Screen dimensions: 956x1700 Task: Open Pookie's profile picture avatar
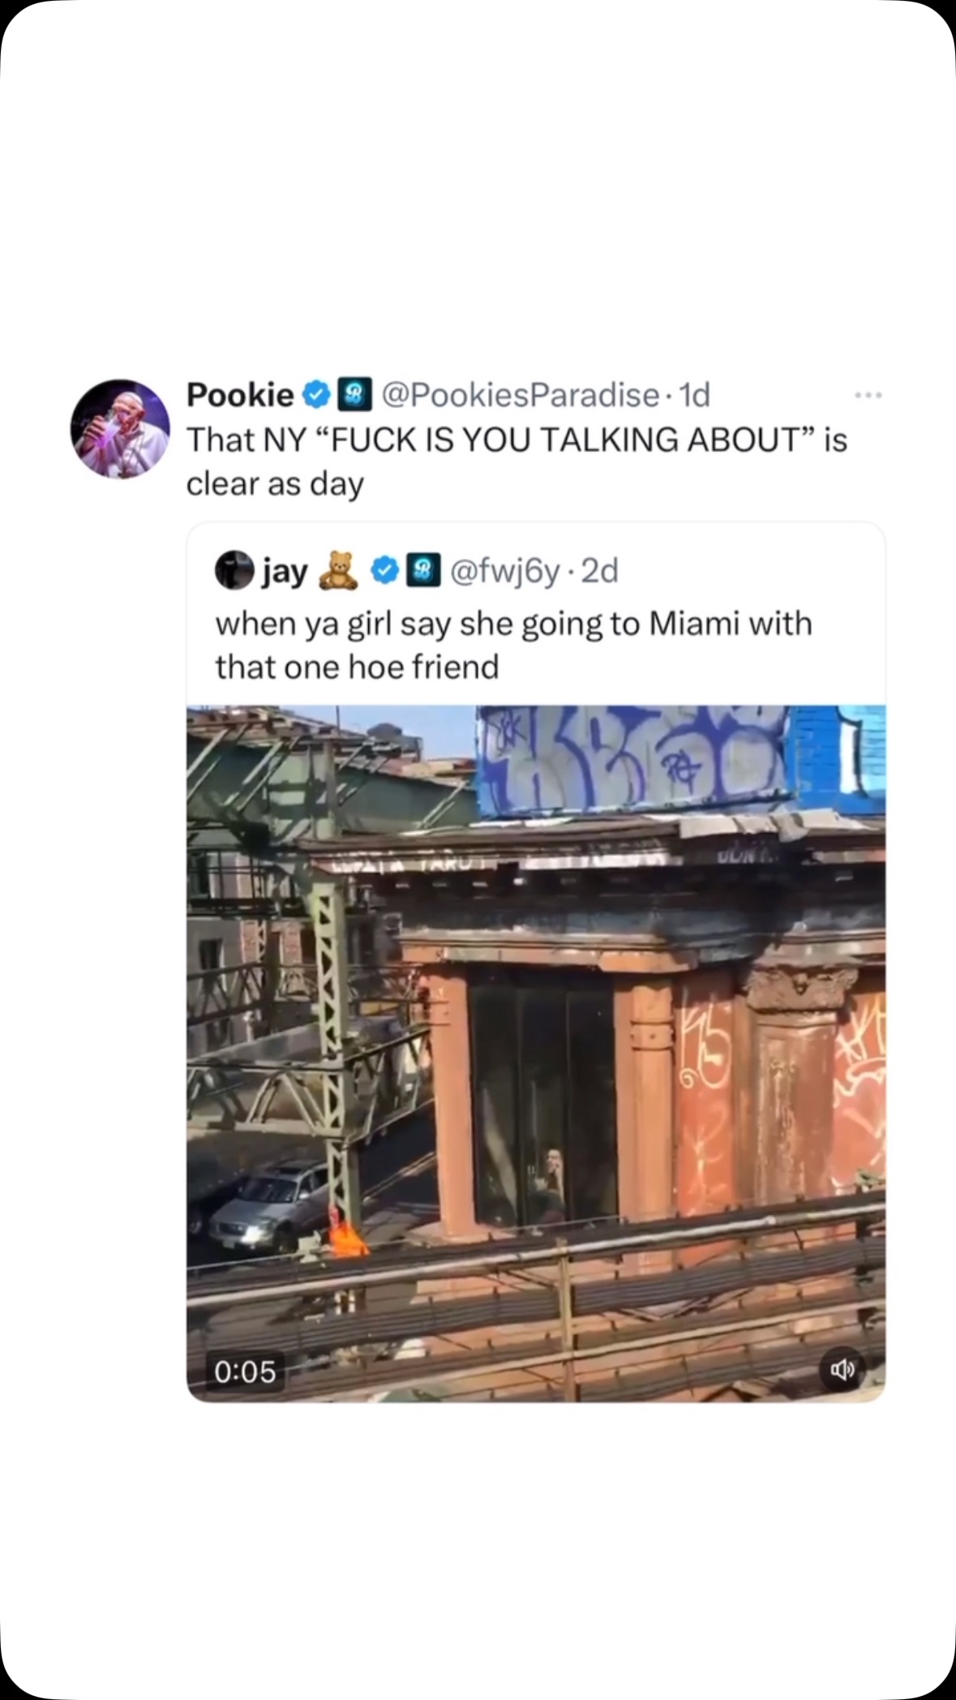[120, 428]
